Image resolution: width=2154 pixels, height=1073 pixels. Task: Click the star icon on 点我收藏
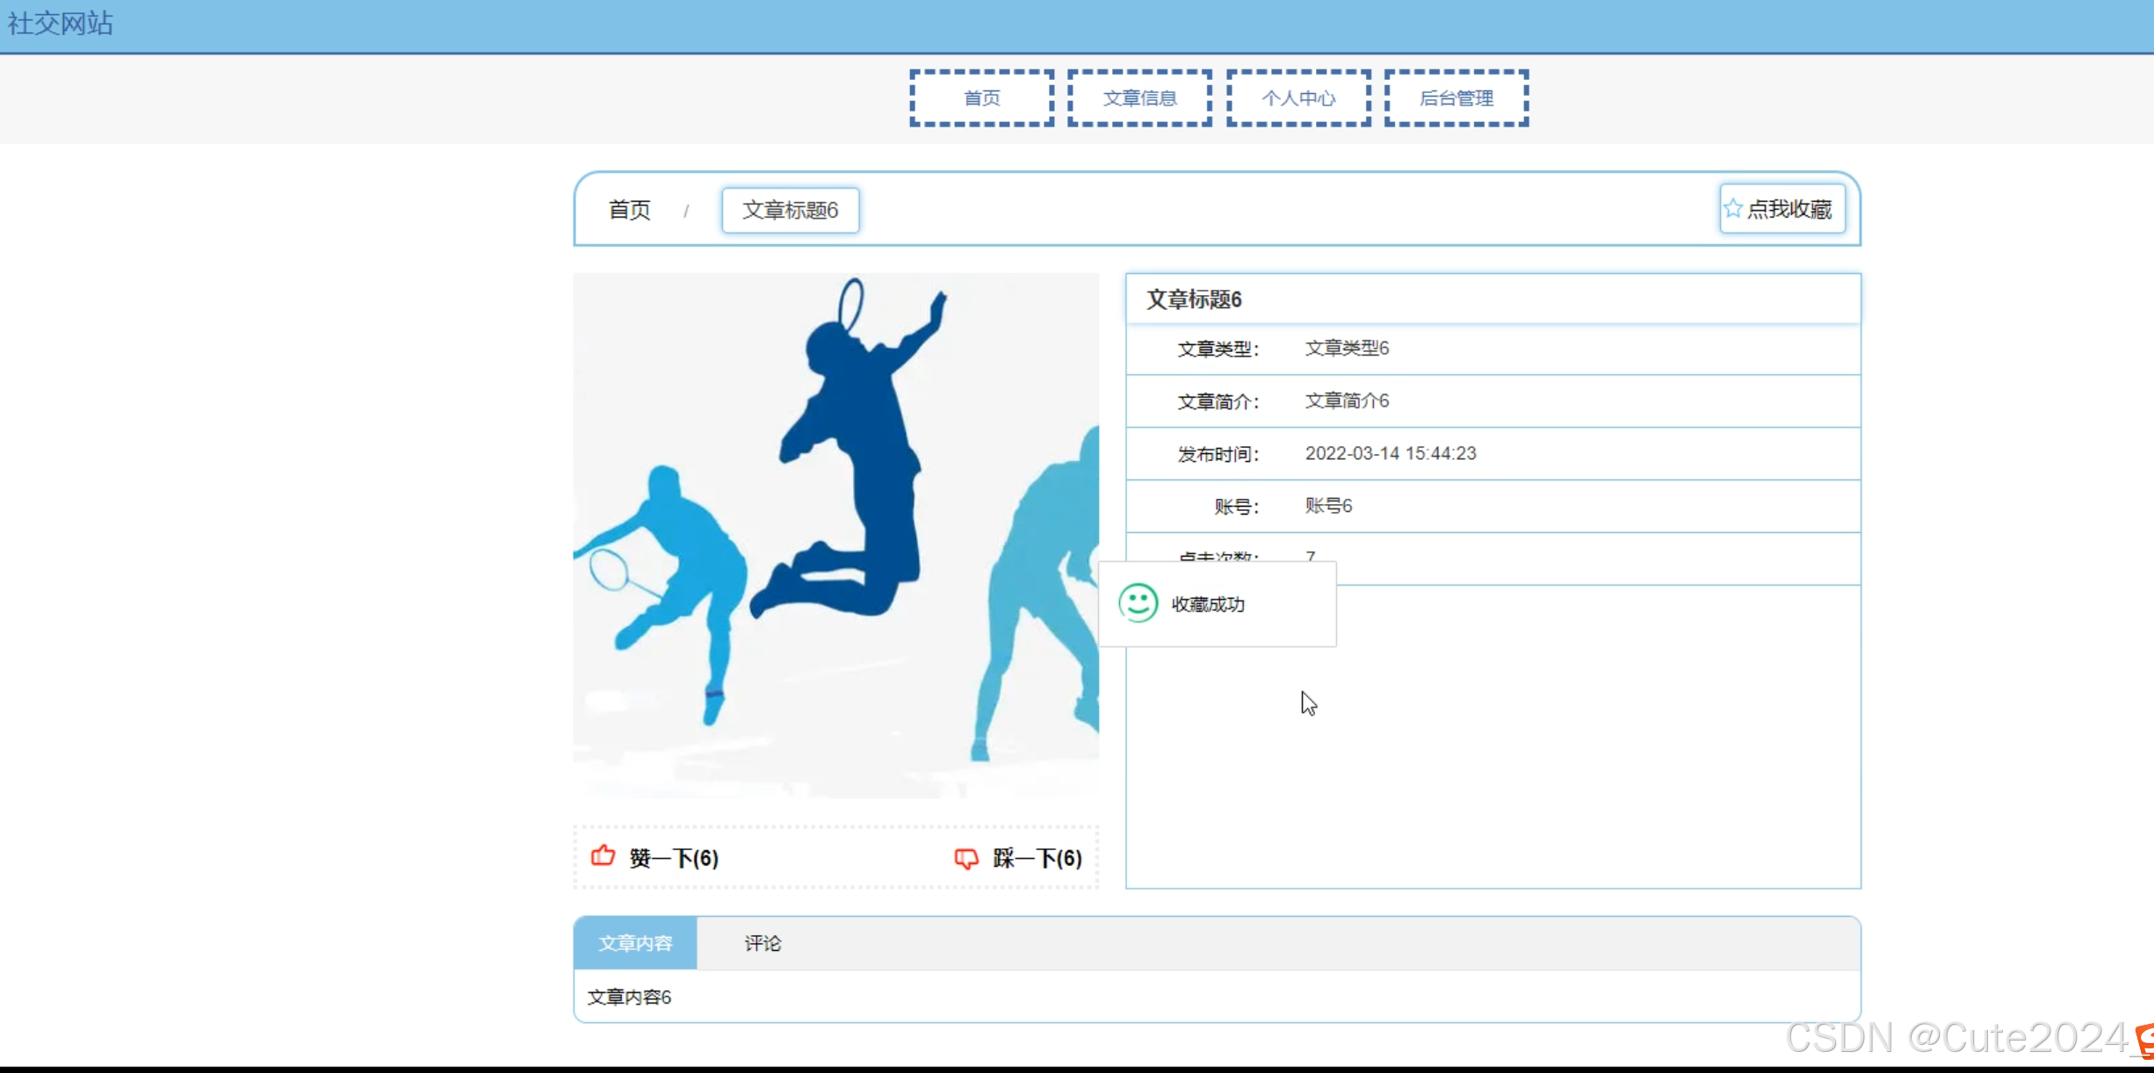pyautogui.click(x=1732, y=209)
